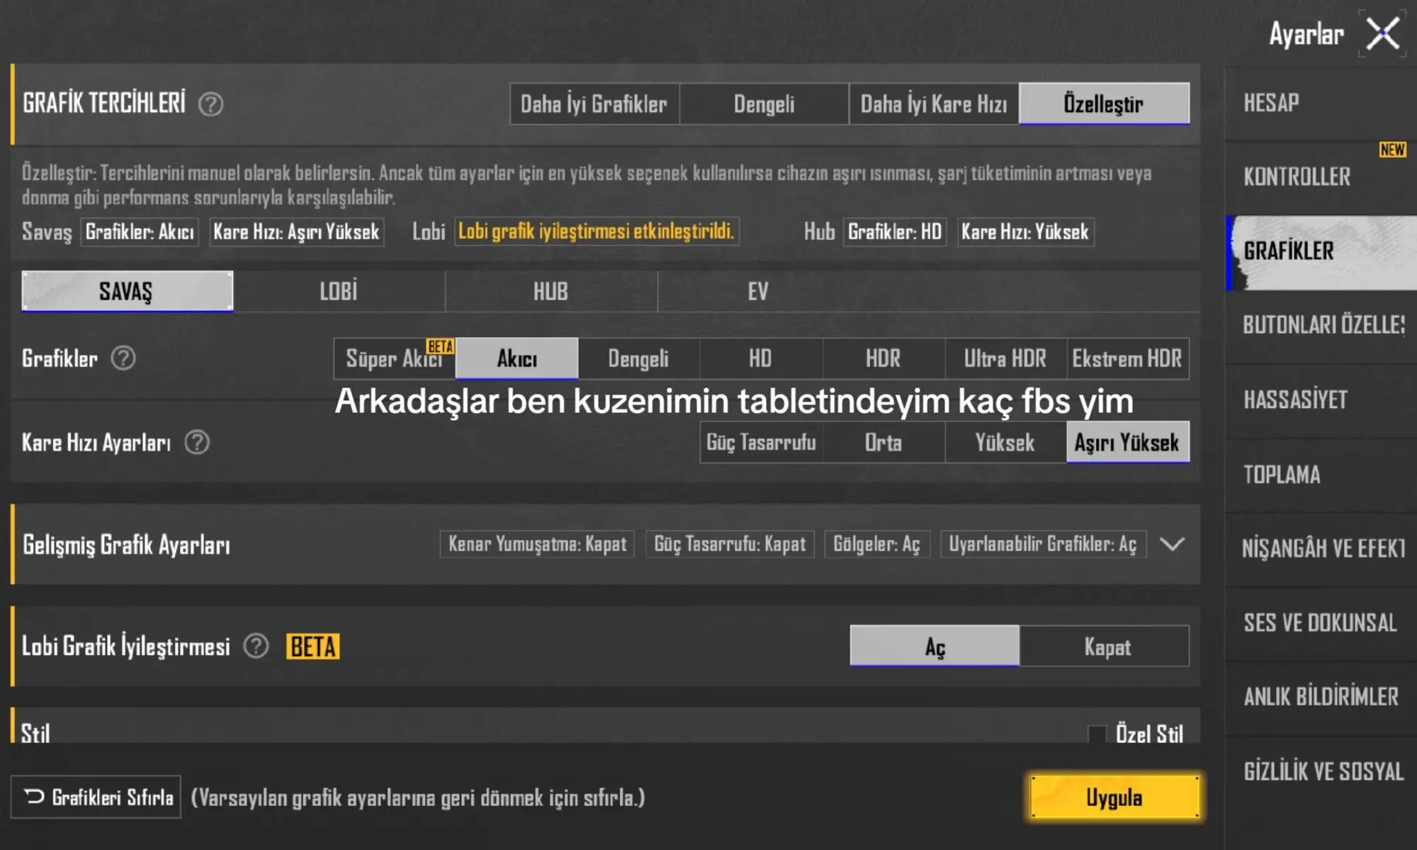1417x850 pixels.
Task: Open the help icon next to Kare Hızı Ayarları
Action: [x=197, y=443]
